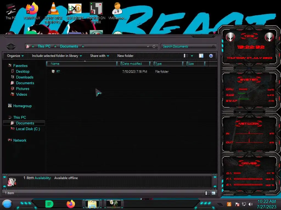Open Downloads under Favorites

pos(25,77)
